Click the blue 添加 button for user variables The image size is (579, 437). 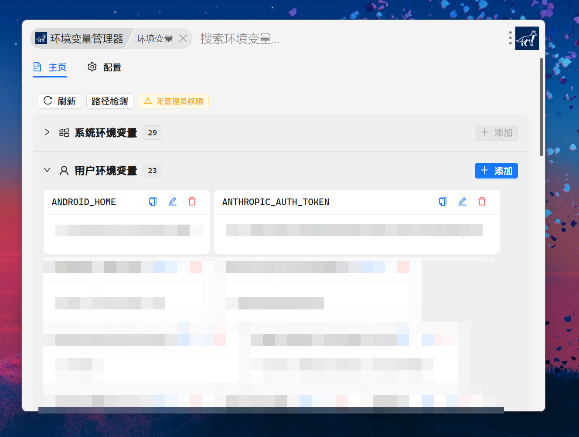496,171
